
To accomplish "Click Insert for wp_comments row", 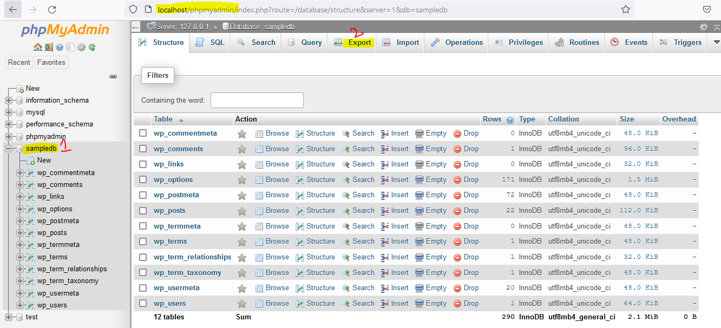I will coord(395,149).
